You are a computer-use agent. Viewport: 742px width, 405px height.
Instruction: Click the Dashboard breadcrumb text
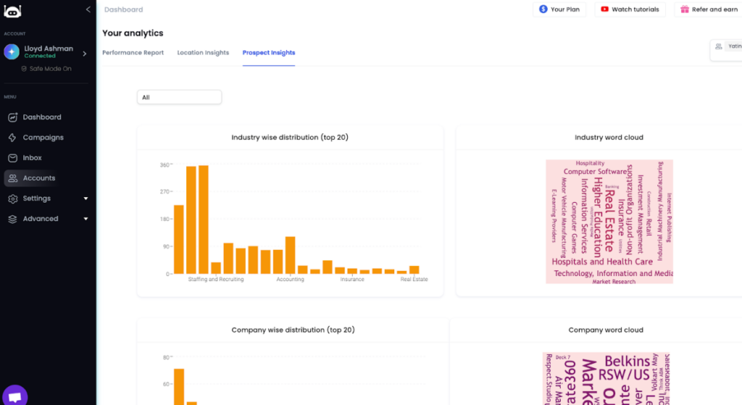point(123,9)
